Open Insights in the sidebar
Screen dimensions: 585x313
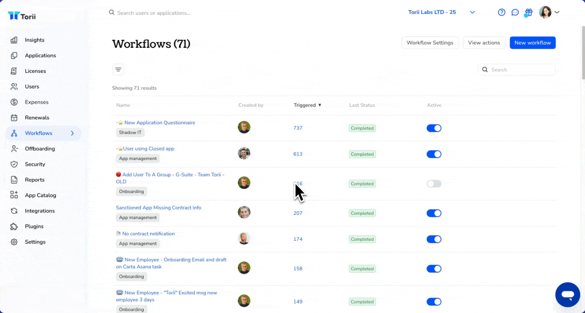click(x=35, y=40)
